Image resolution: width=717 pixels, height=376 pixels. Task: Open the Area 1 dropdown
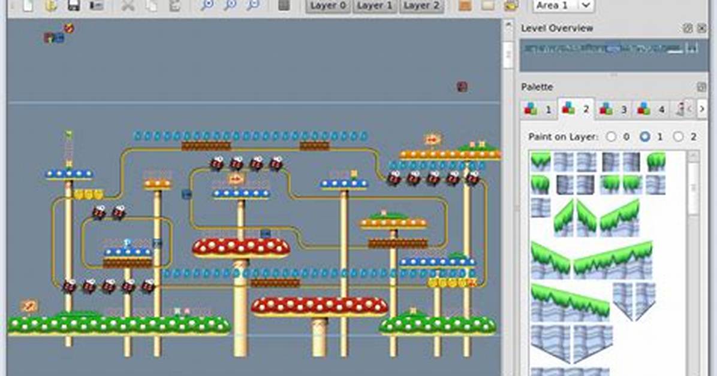[x=564, y=6]
